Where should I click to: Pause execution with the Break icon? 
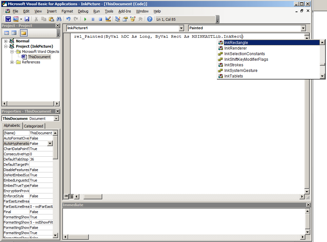[x=92, y=19]
